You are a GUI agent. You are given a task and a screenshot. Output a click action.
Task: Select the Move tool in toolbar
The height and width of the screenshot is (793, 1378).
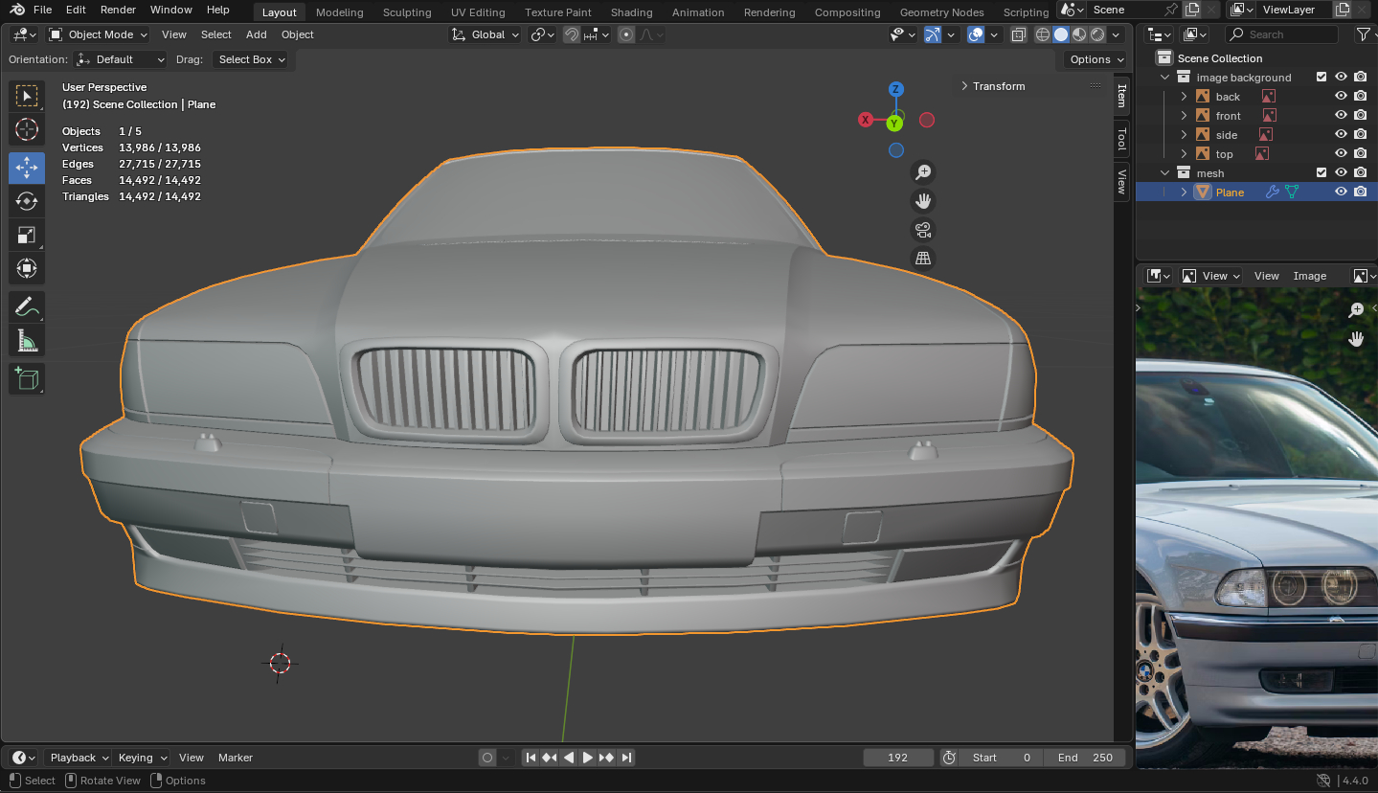point(27,168)
